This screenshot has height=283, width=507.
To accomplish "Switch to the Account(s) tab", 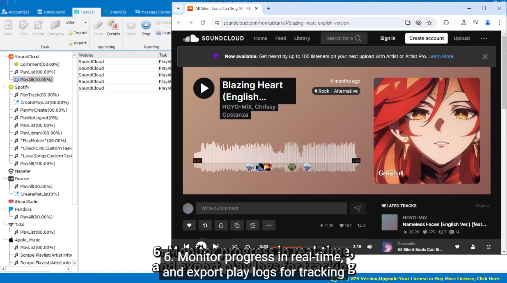I will pyautogui.click(x=15, y=12).
